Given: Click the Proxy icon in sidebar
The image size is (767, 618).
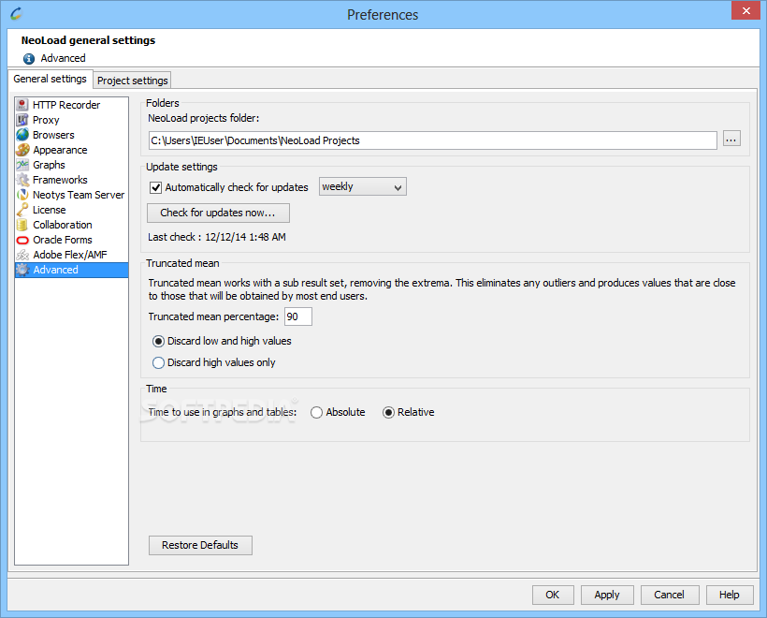Looking at the screenshot, I should pyautogui.click(x=22, y=120).
